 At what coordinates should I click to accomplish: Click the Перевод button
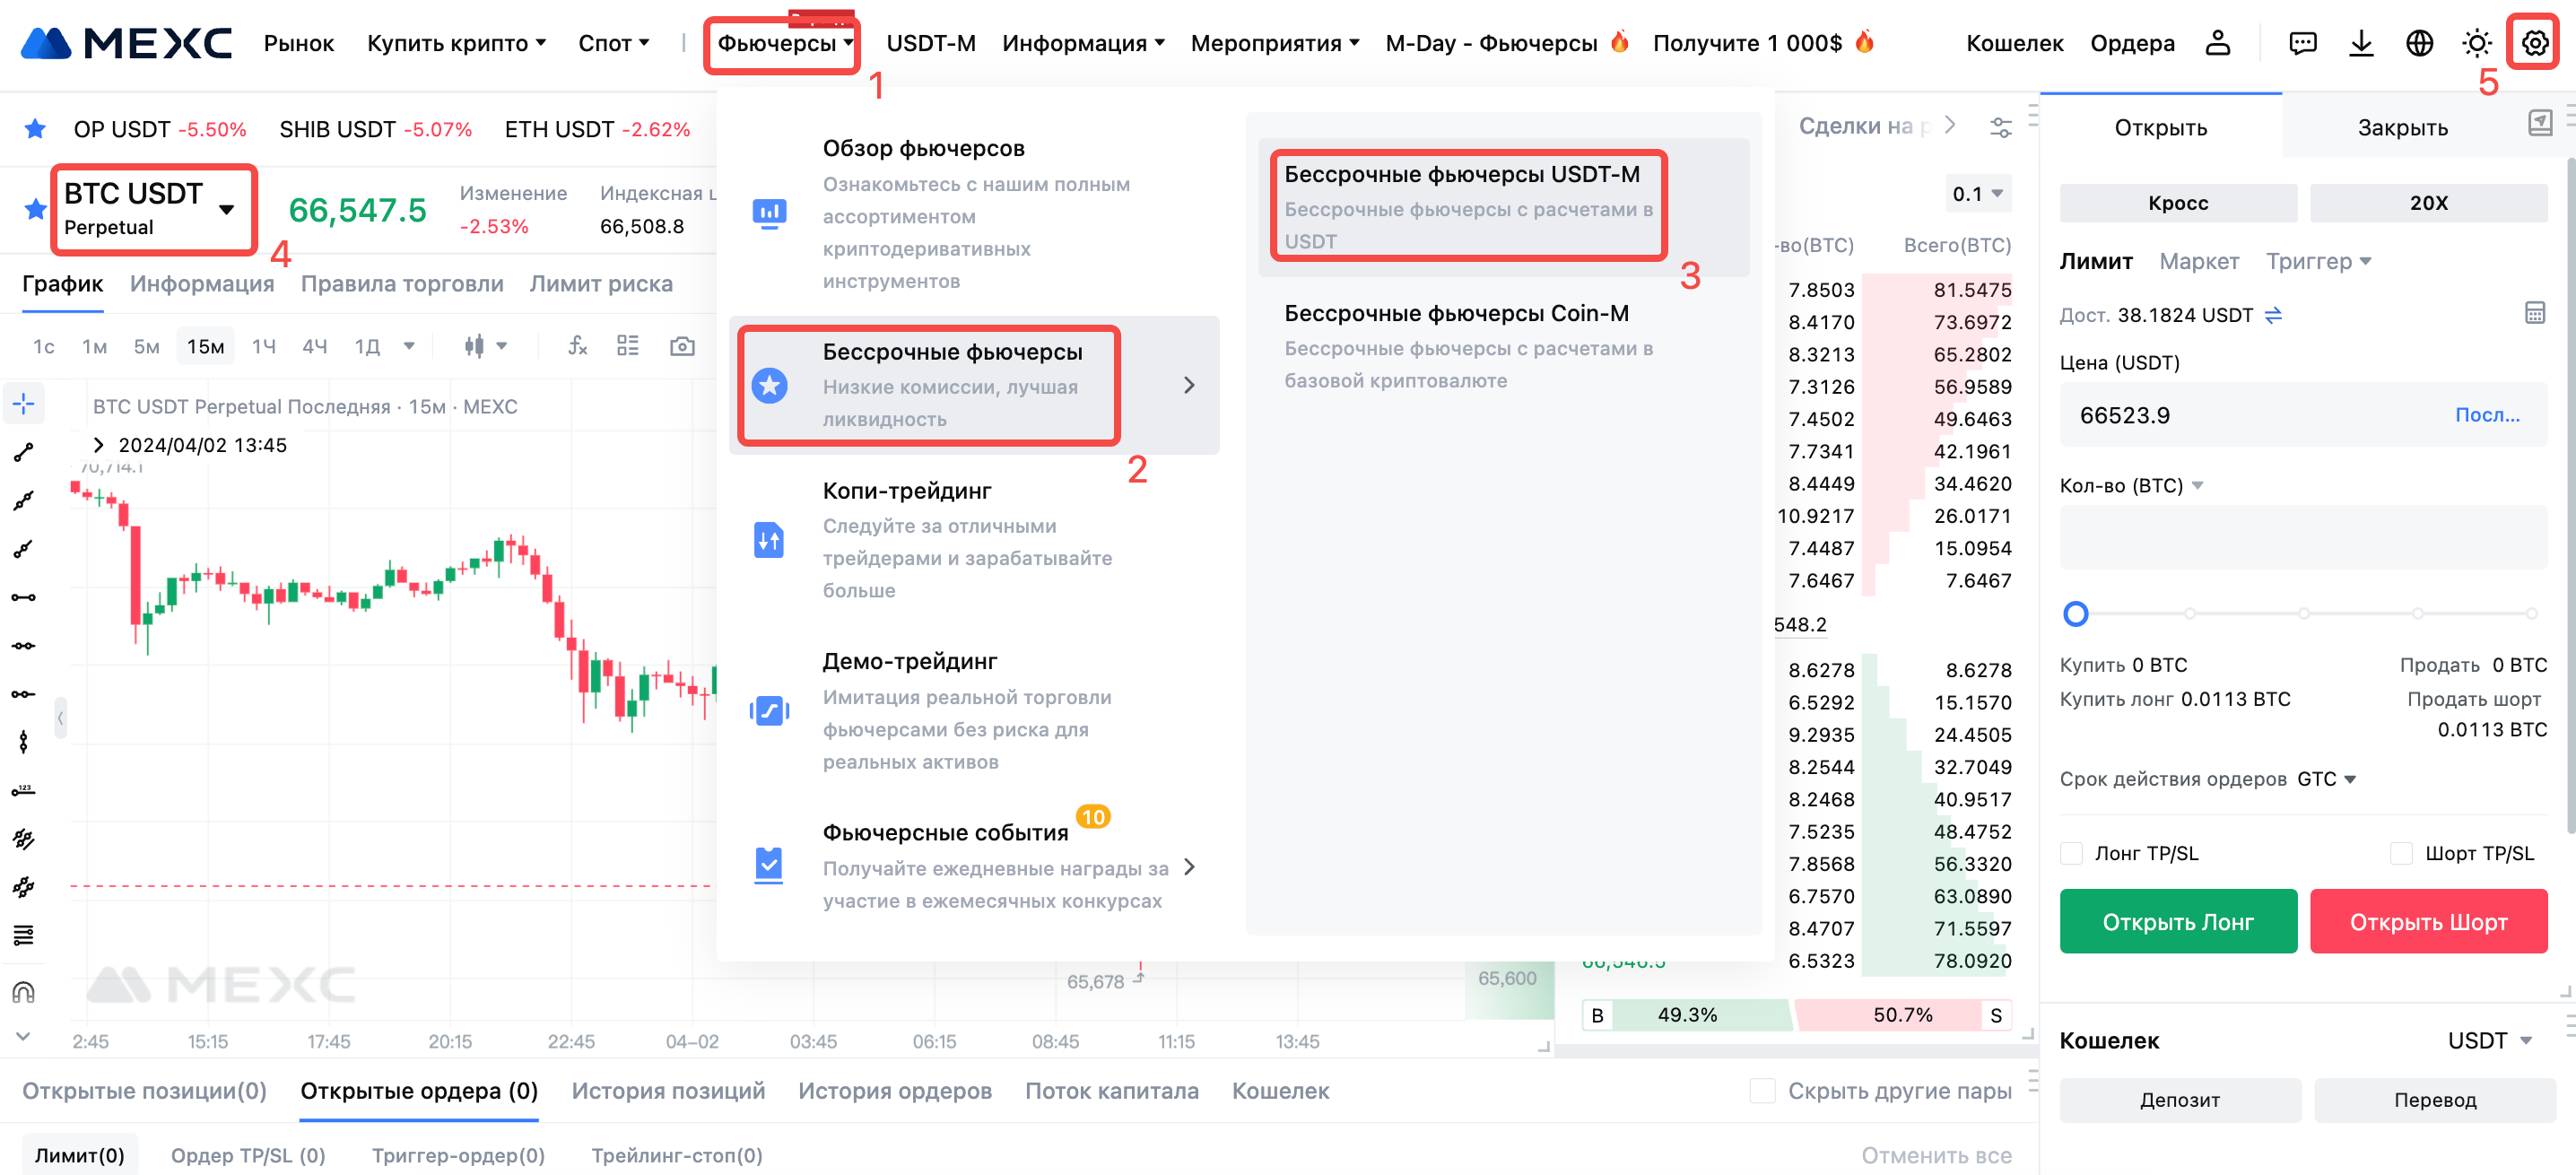[2434, 1099]
